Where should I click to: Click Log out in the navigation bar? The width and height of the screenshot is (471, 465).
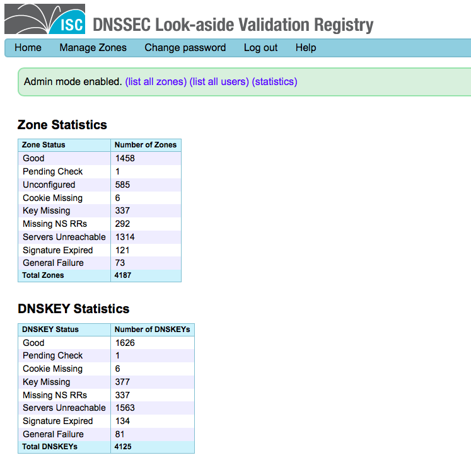pos(261,48)
